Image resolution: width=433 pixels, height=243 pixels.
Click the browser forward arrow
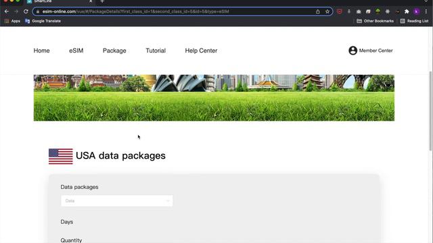[16, 11]
